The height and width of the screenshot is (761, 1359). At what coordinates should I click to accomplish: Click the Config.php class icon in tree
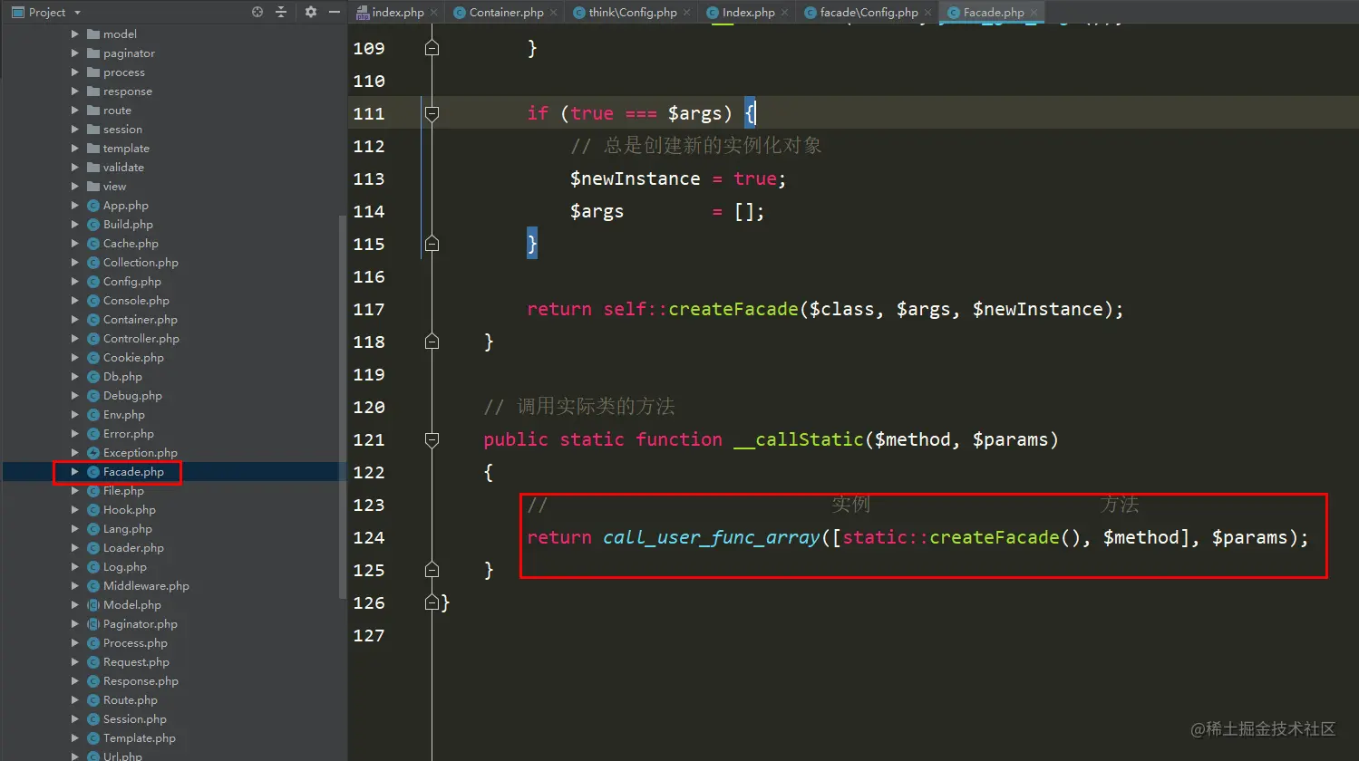tap(92, 282)
